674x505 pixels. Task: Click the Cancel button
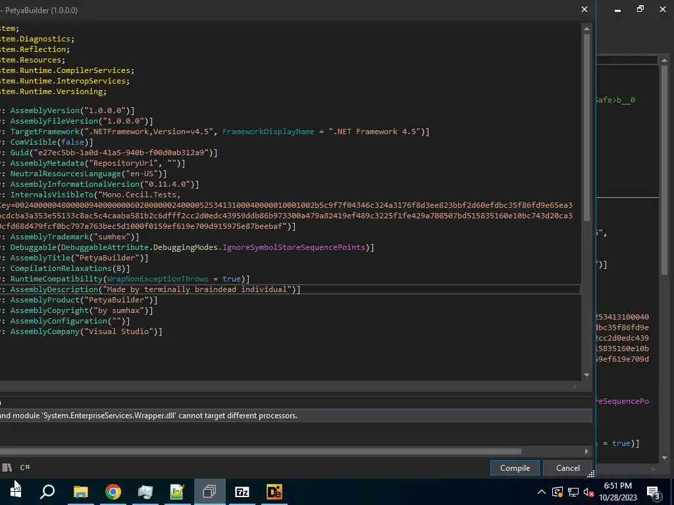point(567,468)
